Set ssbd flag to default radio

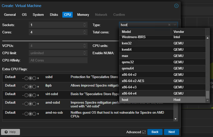(31, 78)
